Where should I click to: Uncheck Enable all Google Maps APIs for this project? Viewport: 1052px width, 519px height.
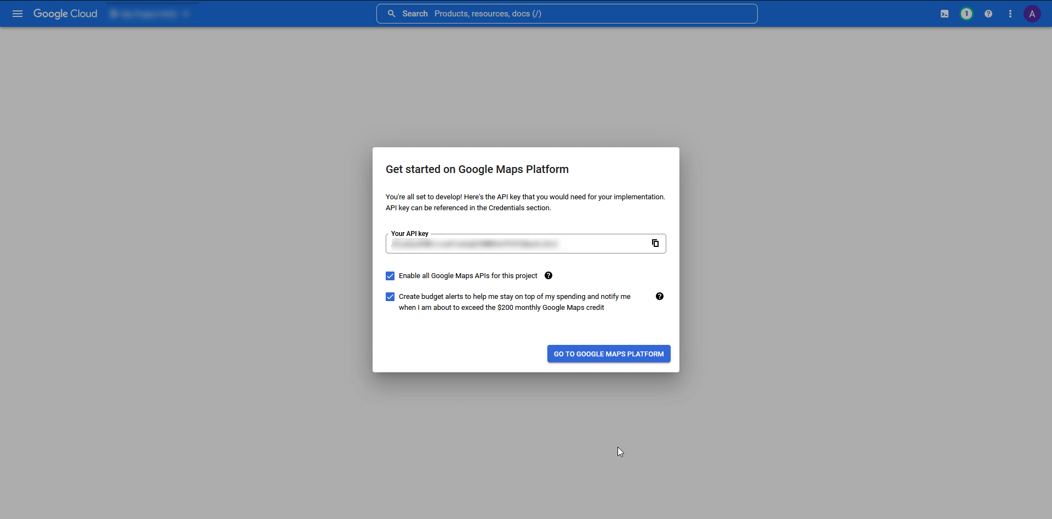(x=390, y=276)
